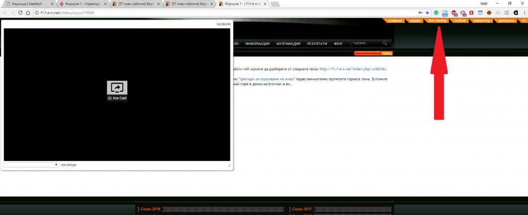Expand the Сезон 2017 section

pyautogui.click(x=302, y=209)
